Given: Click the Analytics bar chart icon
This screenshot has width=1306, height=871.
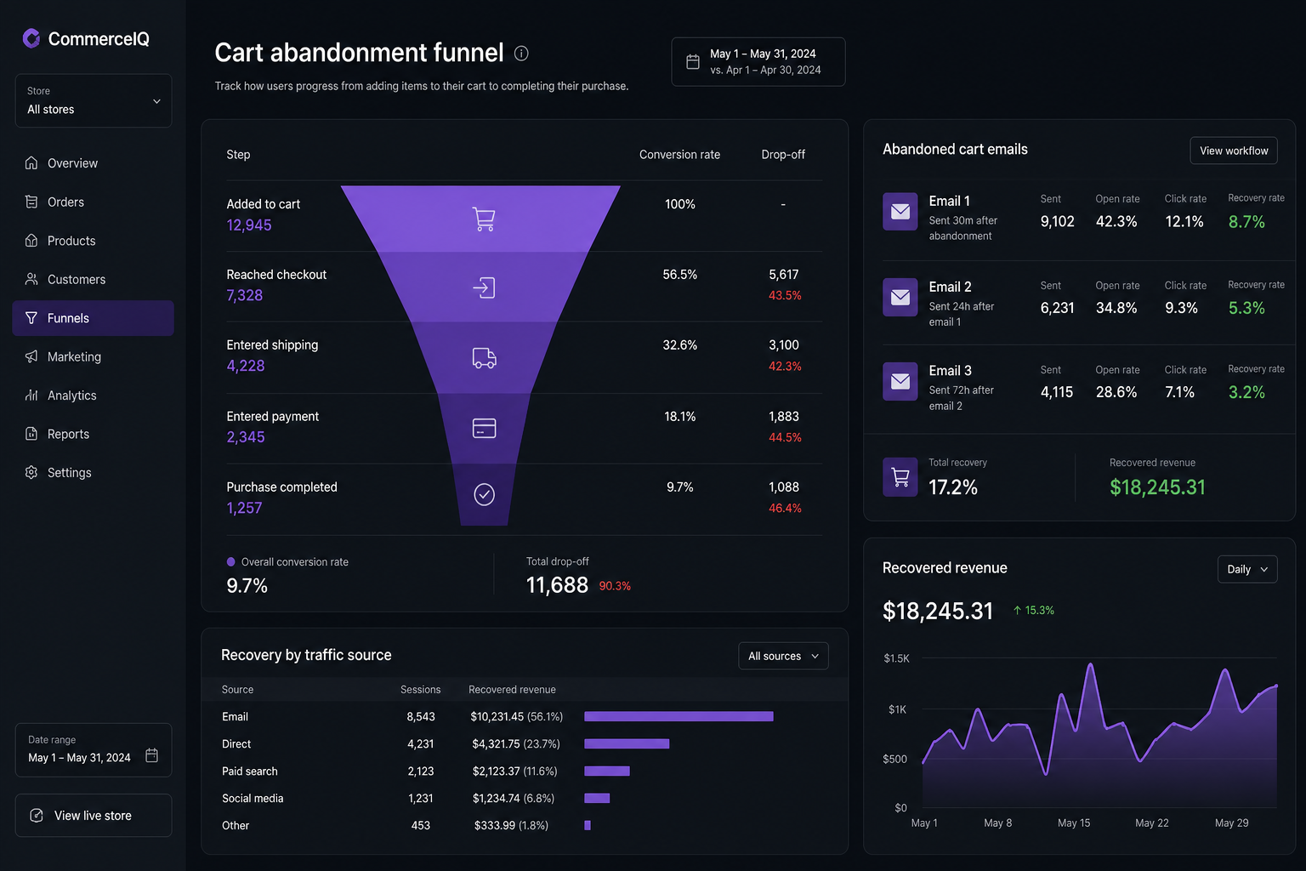Looking at the screenshot, I should click(31, 396).
